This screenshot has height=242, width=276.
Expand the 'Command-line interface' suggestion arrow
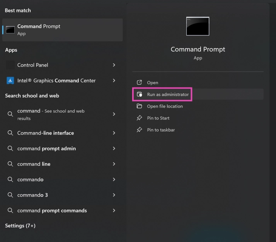[114, 133]
